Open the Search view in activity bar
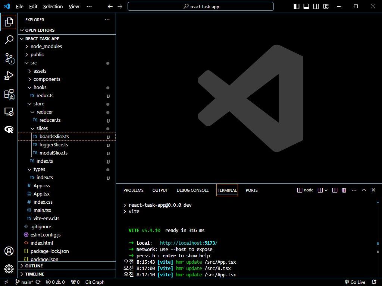Image resolution: width=382 pixels, height=286 pixels. pyautogui.click(x=9, y=39)
